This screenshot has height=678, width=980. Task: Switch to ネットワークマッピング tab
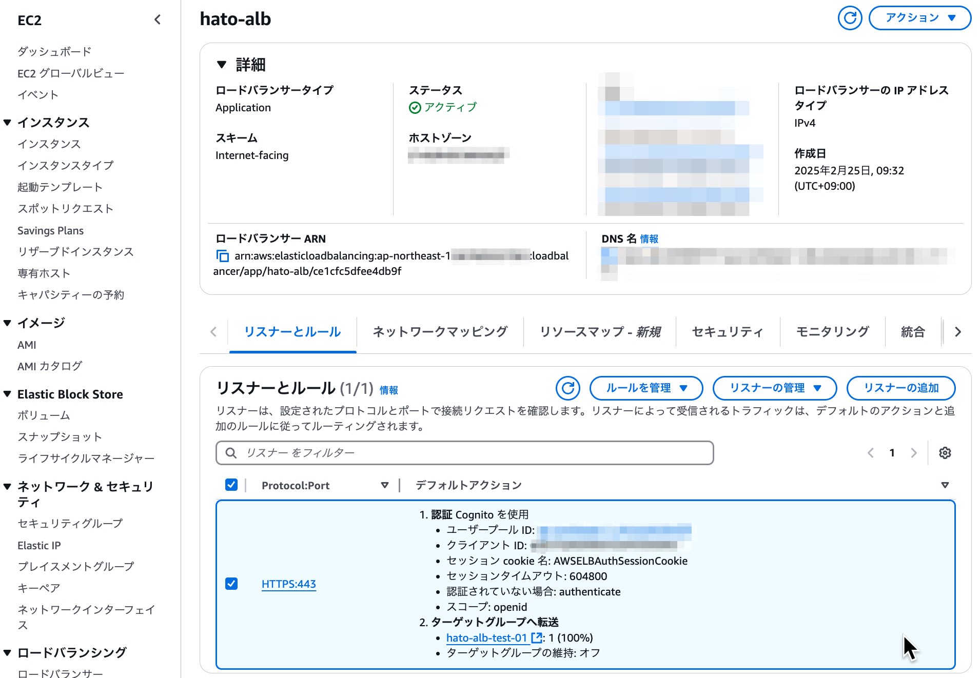[x=440, y=332]
